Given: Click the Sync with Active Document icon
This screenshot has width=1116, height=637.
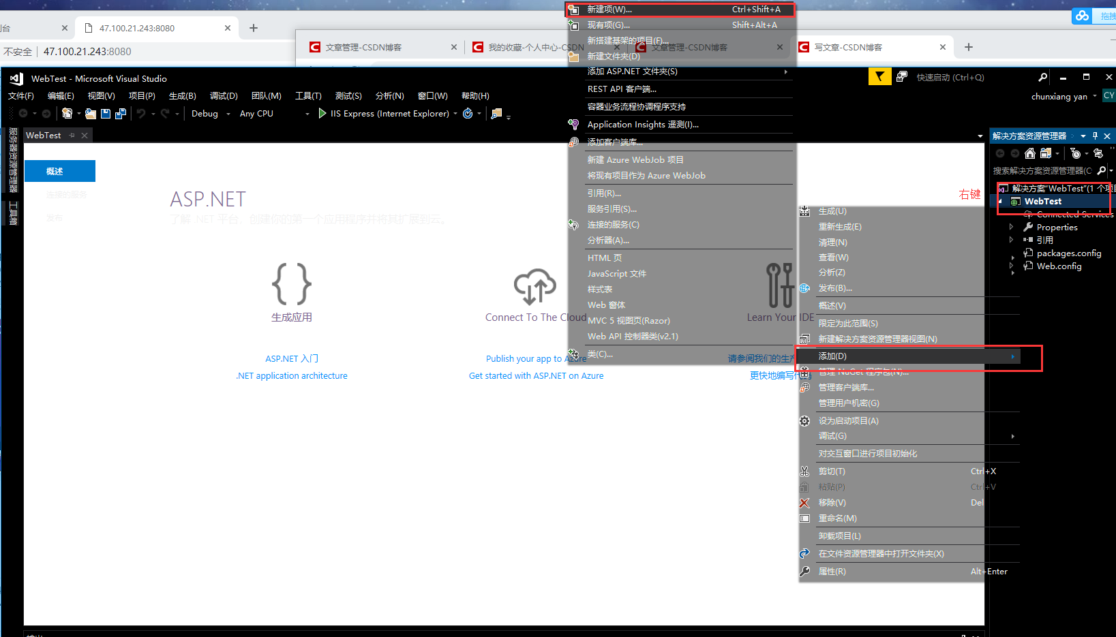Looking at the screenshot, I should [1098, 153].
